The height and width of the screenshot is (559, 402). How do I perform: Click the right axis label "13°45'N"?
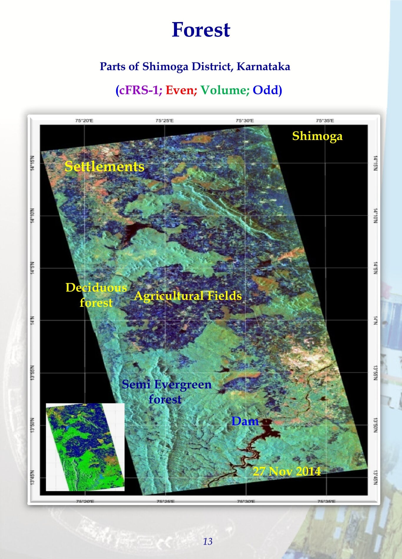point(375,478)
